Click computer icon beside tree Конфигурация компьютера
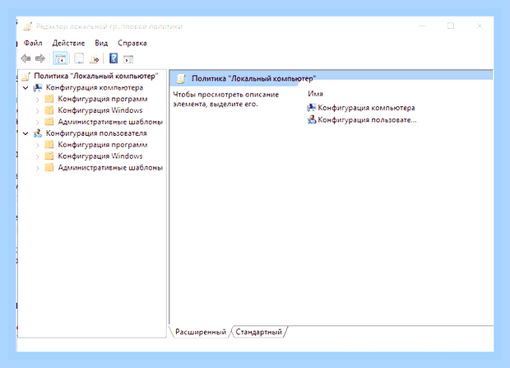The width and height of the screenshot is (510, 368). point(38,87)
